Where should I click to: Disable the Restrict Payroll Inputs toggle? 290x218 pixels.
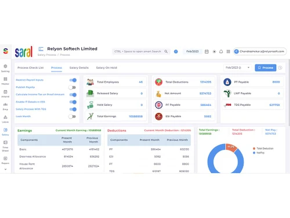click(73, 80)
